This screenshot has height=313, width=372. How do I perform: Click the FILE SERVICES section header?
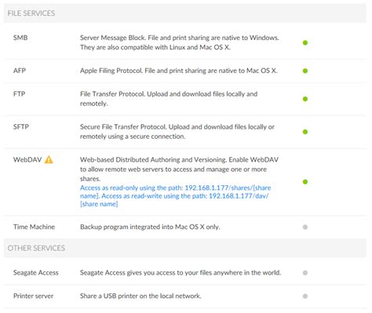184,13
